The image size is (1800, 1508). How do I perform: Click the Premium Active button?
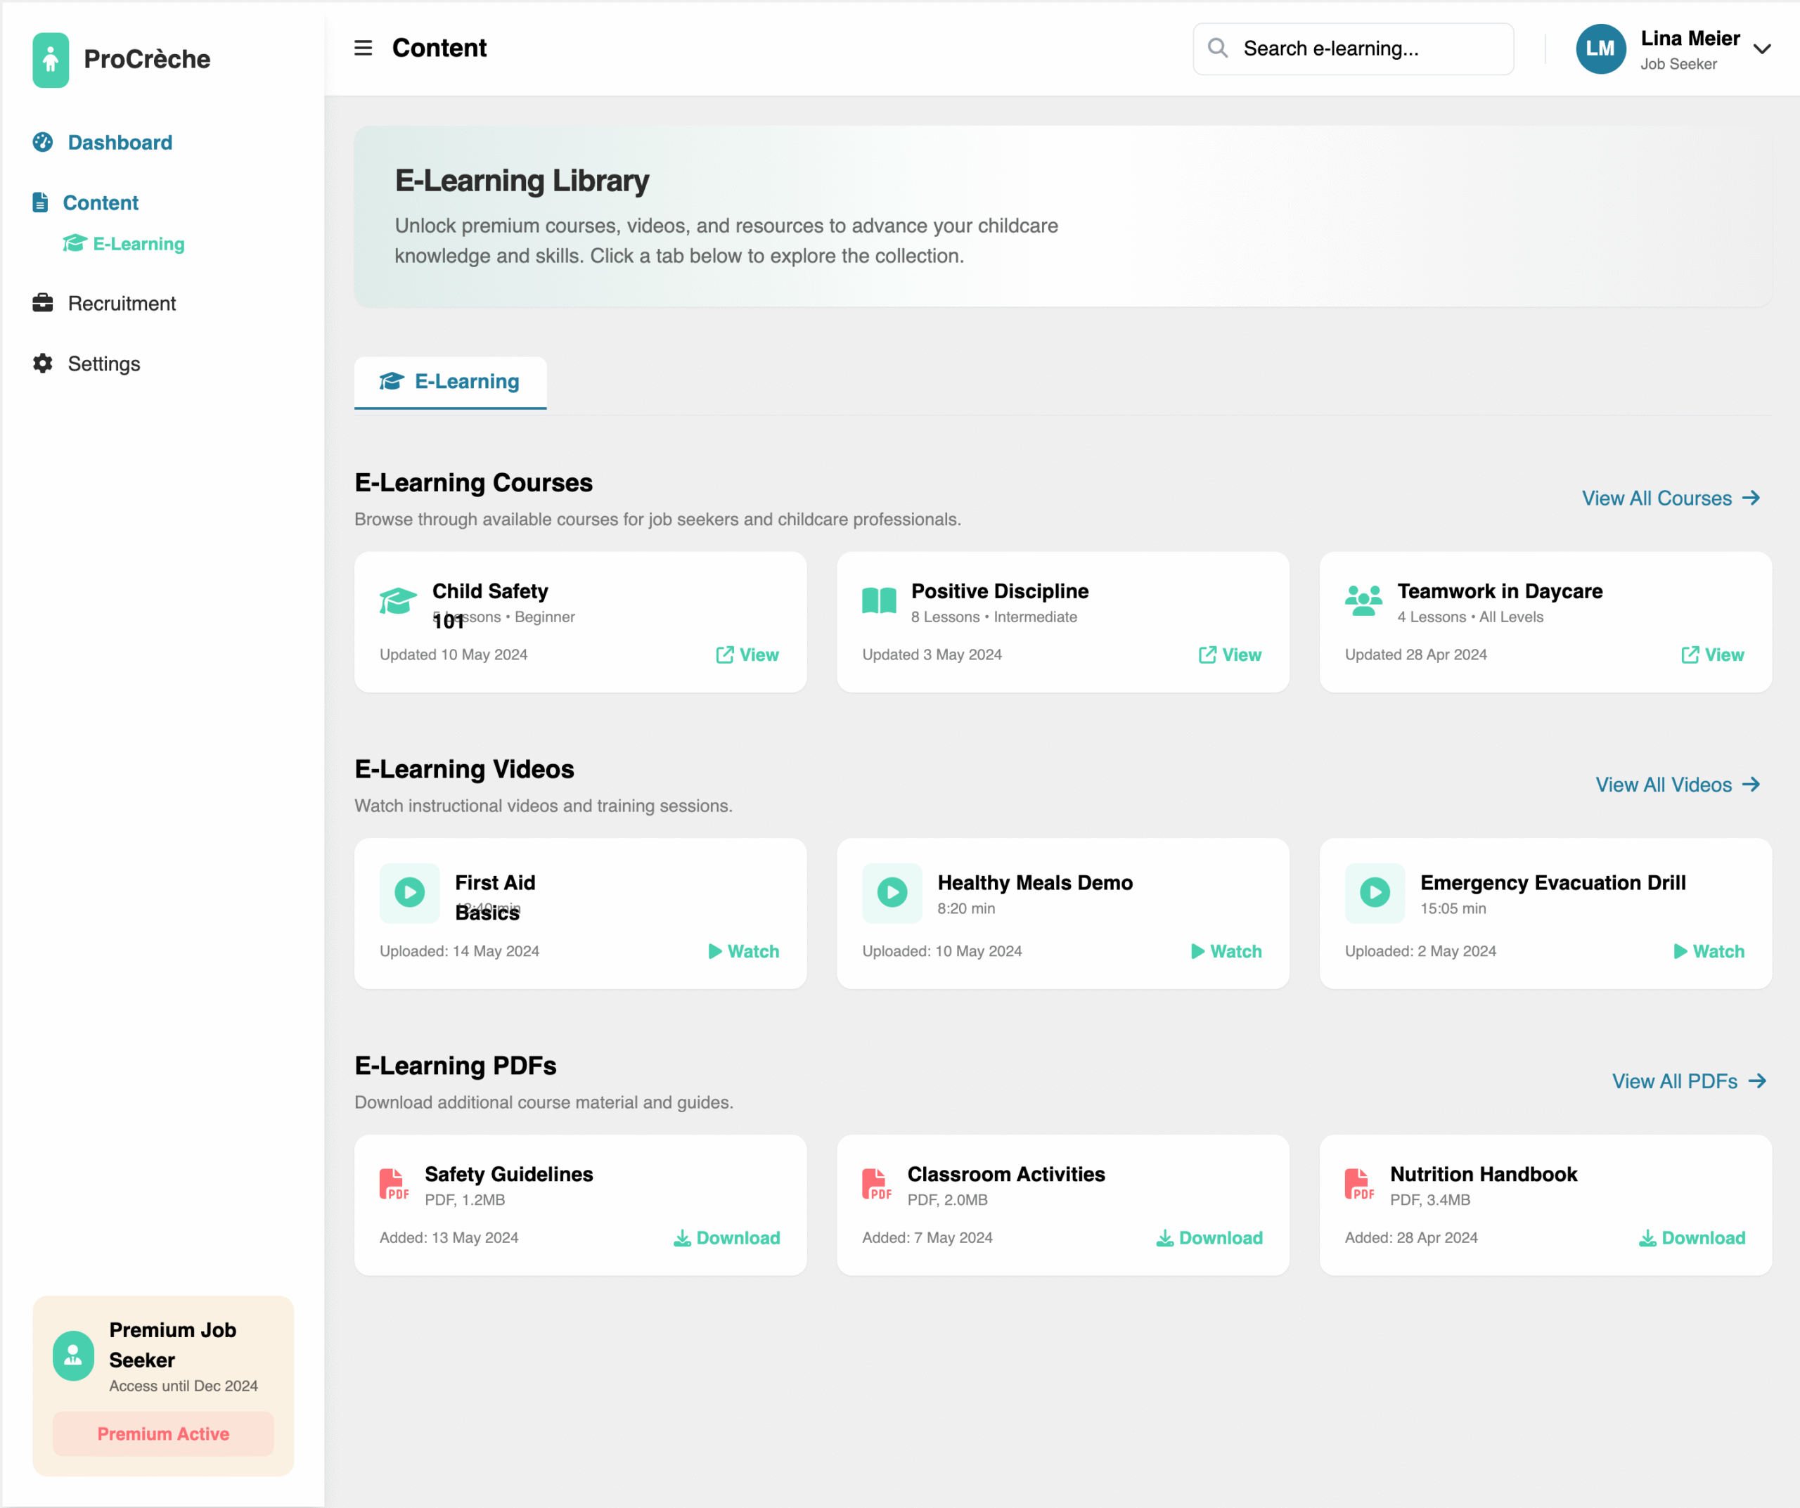(x=163, y=1433)
